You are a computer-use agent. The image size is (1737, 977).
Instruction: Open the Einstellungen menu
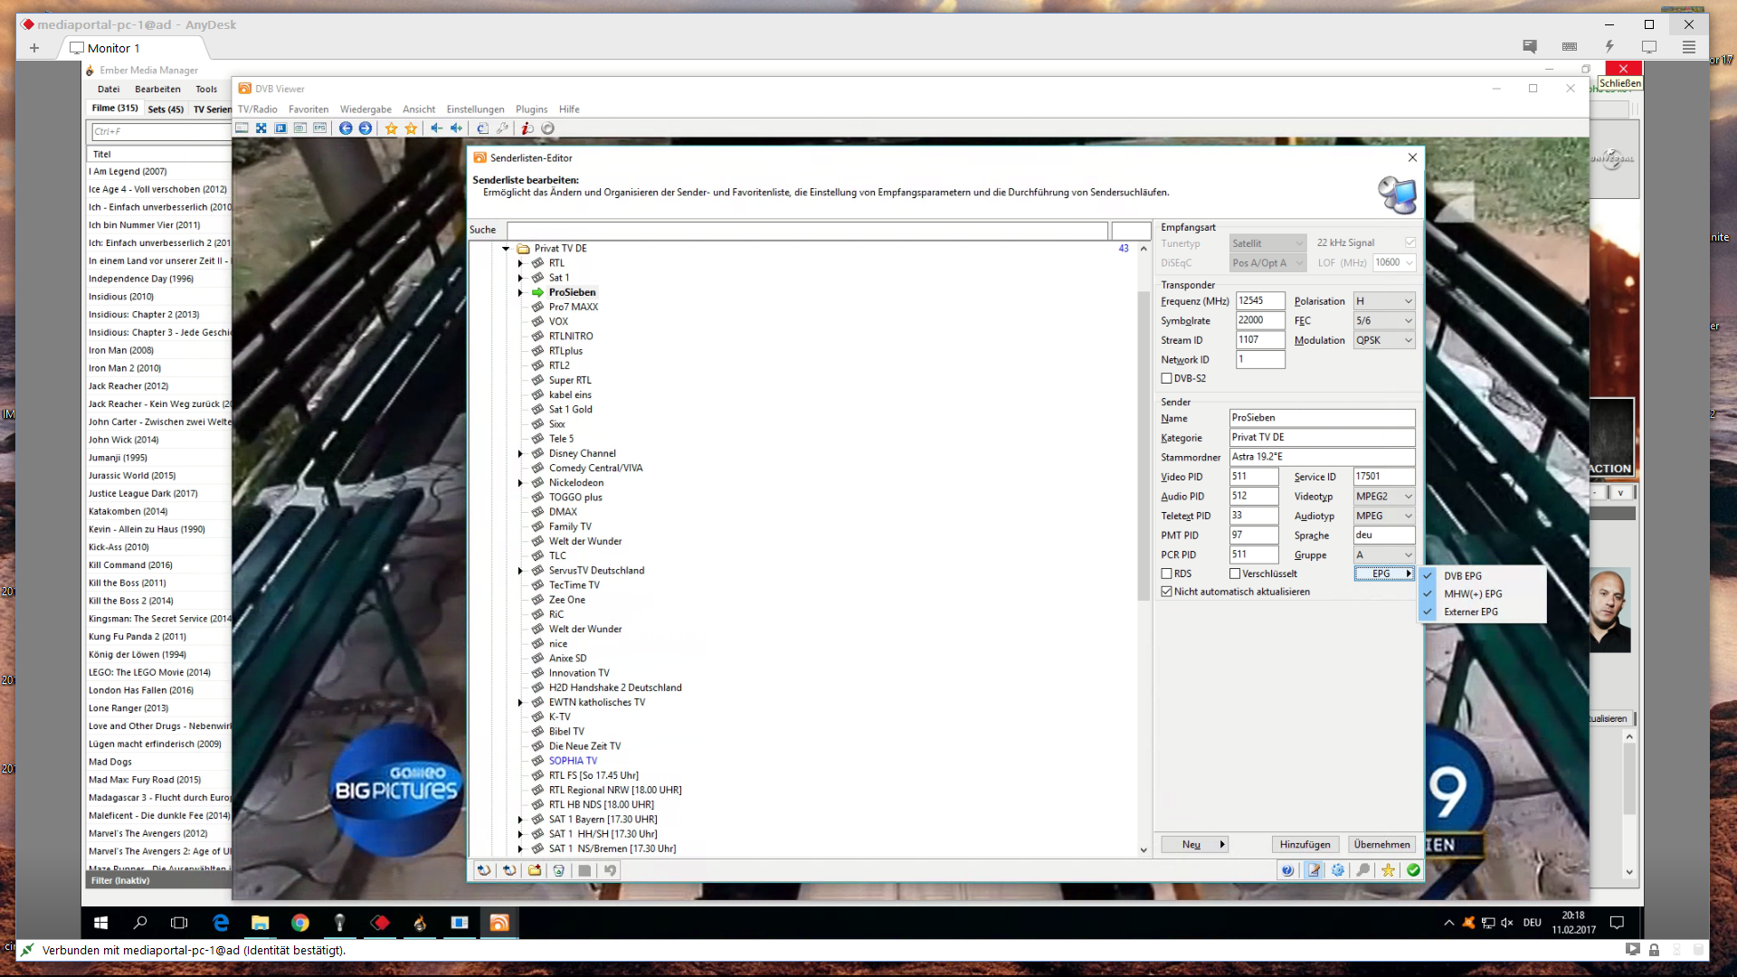(x=475, y=109)
